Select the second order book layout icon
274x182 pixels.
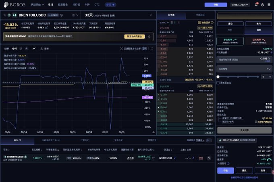coord(175,23)
